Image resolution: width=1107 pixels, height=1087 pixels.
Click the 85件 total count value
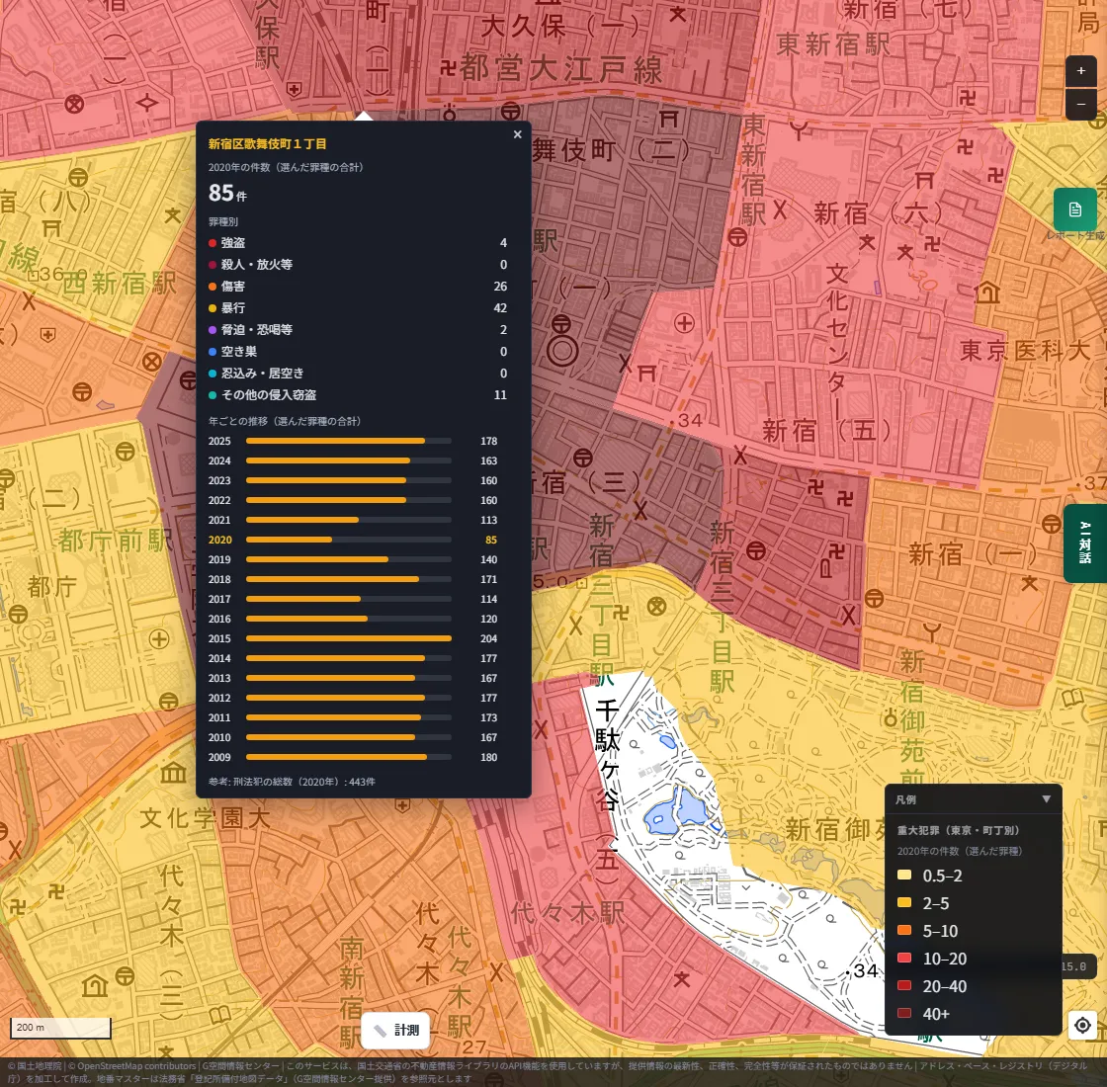[227, 193]
